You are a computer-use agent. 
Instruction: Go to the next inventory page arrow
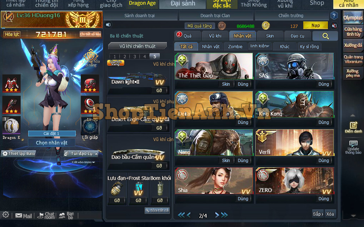(x=216, y=215)
